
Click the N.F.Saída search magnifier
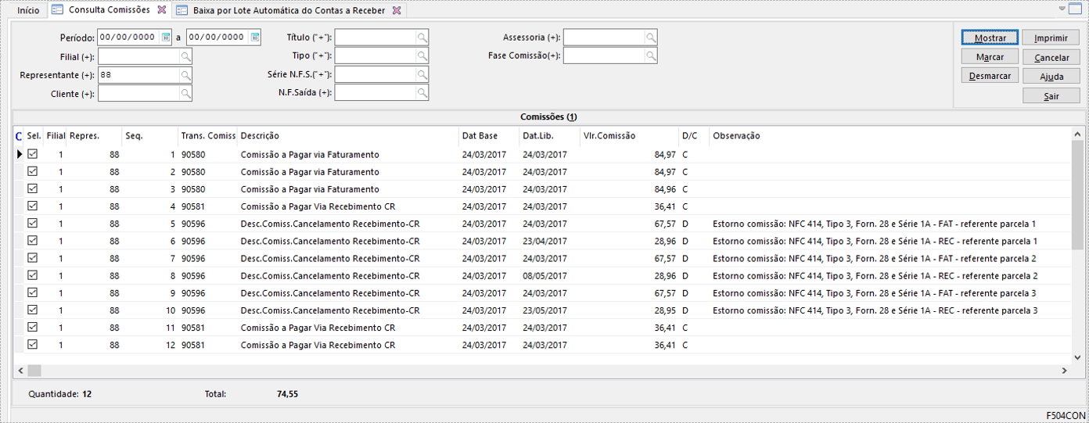click(x=422, y=93)
